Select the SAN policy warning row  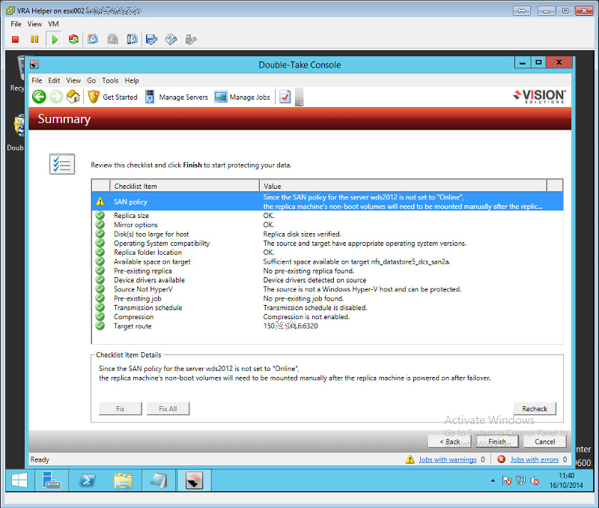point(327,202)
